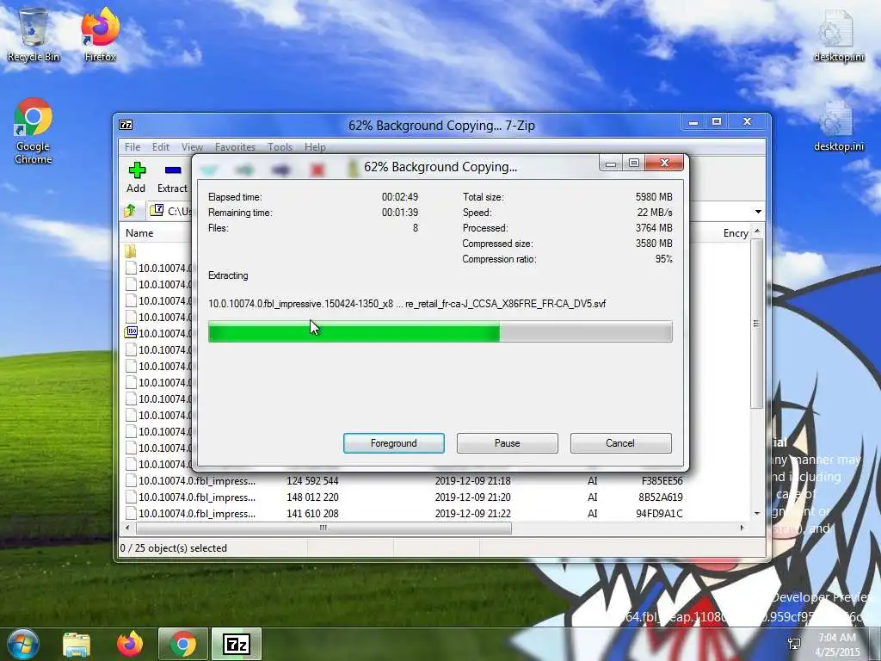Click the scroll-right arrow at list bottom
The image size is (881, 661).
742,528
